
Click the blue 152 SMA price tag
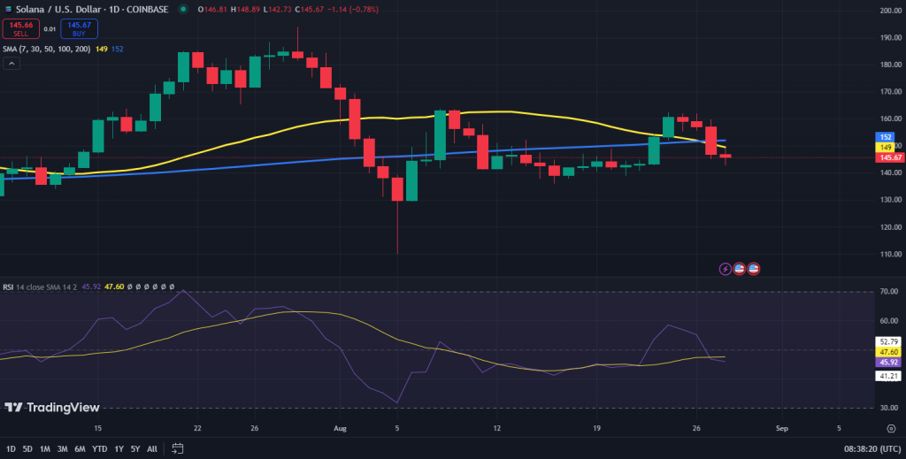pos(886,137)
